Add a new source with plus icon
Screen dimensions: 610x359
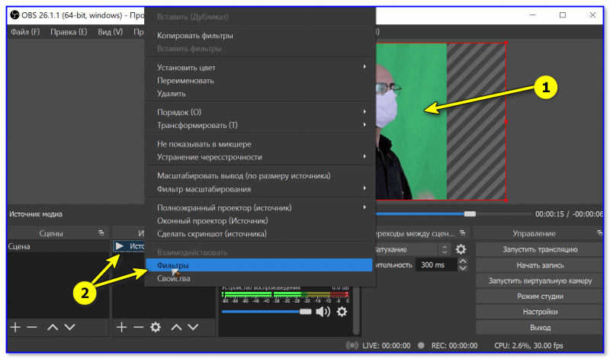coord(121,327)
